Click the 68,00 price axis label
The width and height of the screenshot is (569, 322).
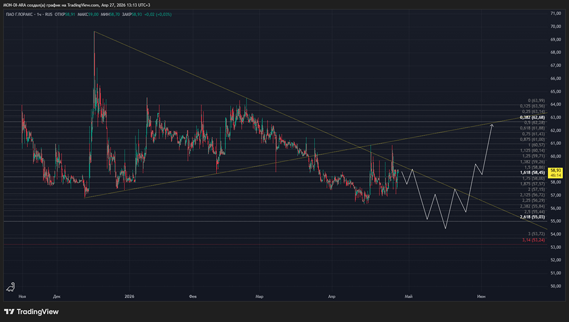tap(555, 52)
